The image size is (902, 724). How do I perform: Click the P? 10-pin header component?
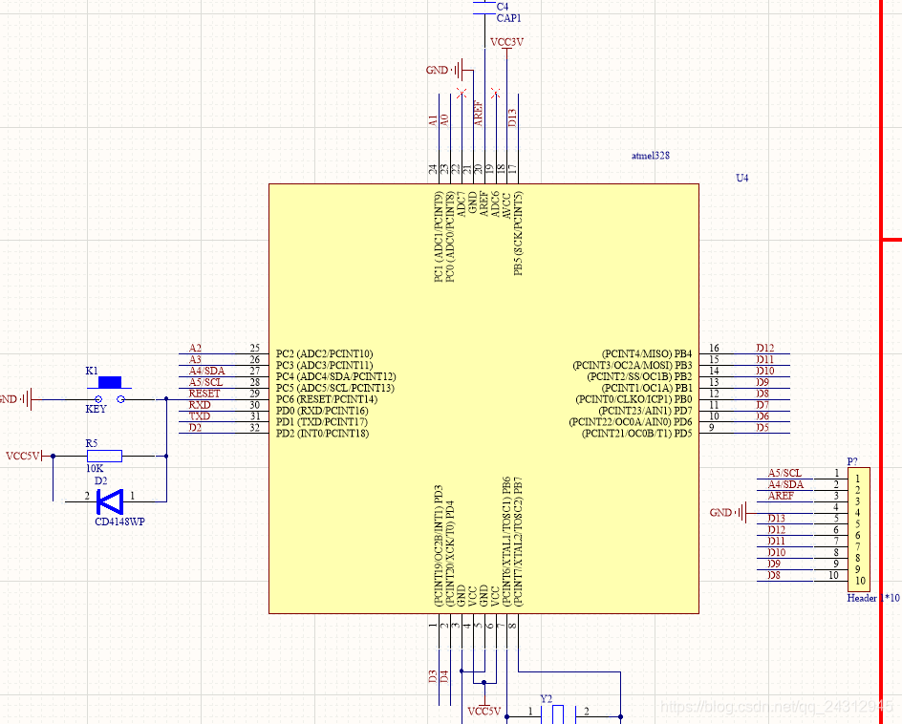coord(858,529)
